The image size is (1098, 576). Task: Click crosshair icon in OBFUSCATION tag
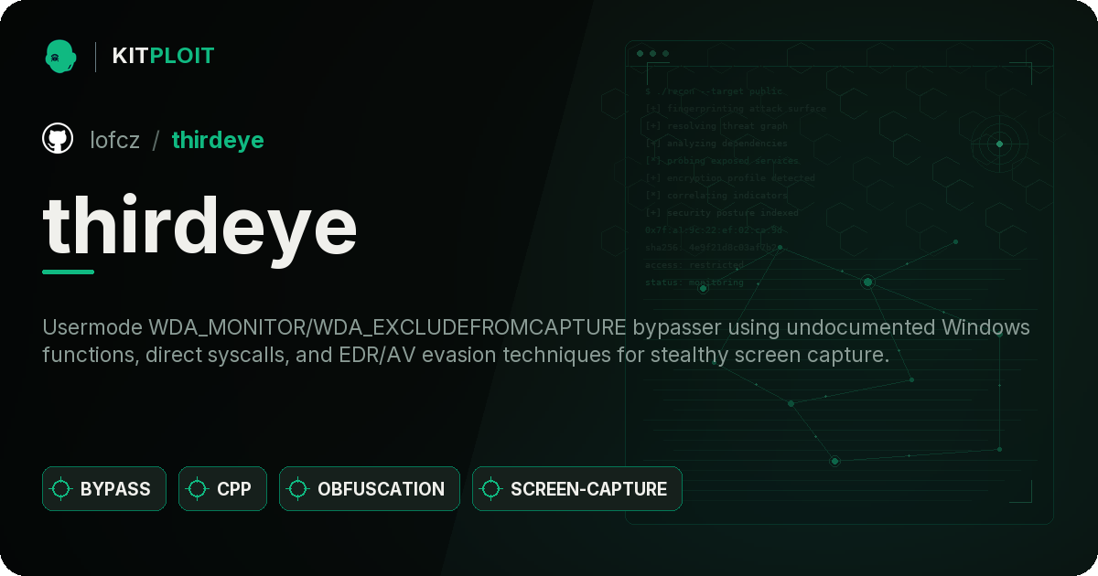pos(298,489)
